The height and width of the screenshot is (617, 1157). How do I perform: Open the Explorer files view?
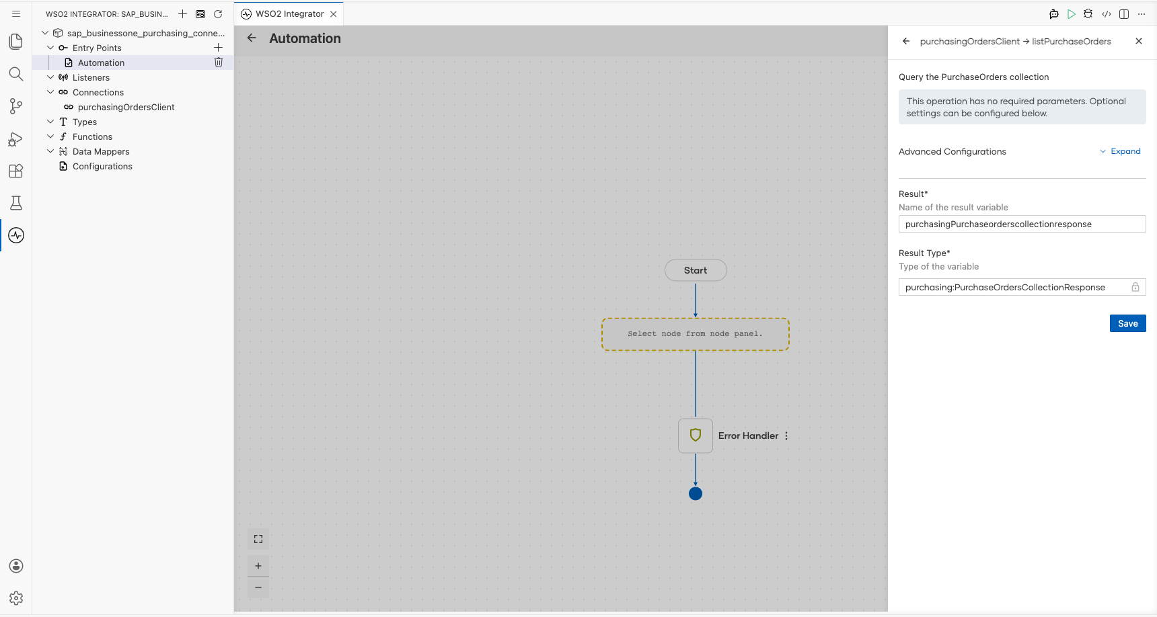(x=16, y=42)
